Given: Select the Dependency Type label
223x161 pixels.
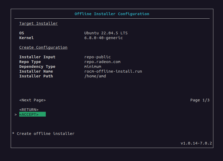Looking at the screenshot, I should pos(37,67).
